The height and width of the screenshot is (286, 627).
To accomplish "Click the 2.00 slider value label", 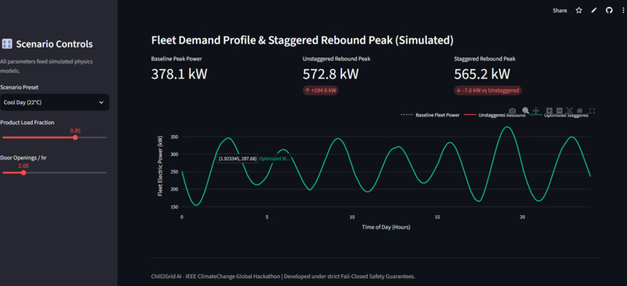I will (x=23, y=166).
